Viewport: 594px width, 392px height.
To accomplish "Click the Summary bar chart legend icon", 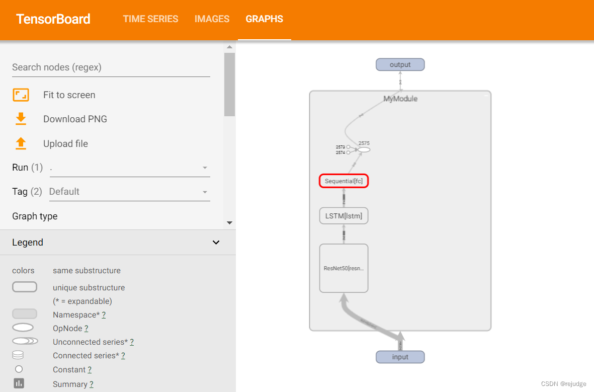I will (19, 383).
